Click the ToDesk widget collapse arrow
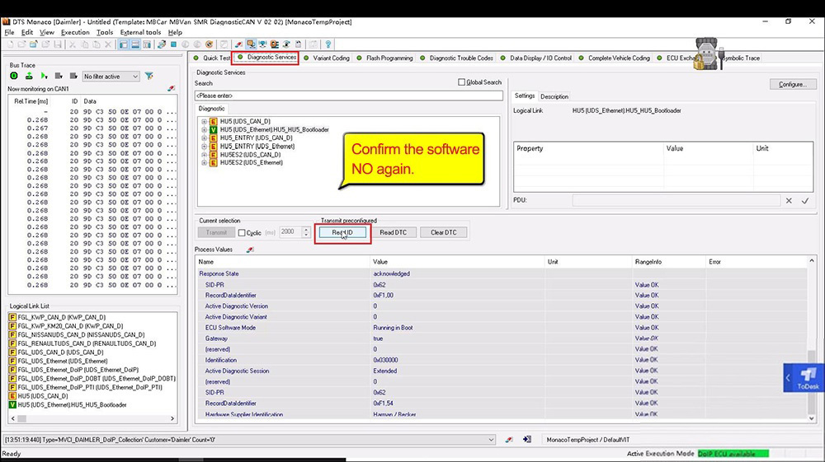825x462 pixels. [x=788, y=377]
